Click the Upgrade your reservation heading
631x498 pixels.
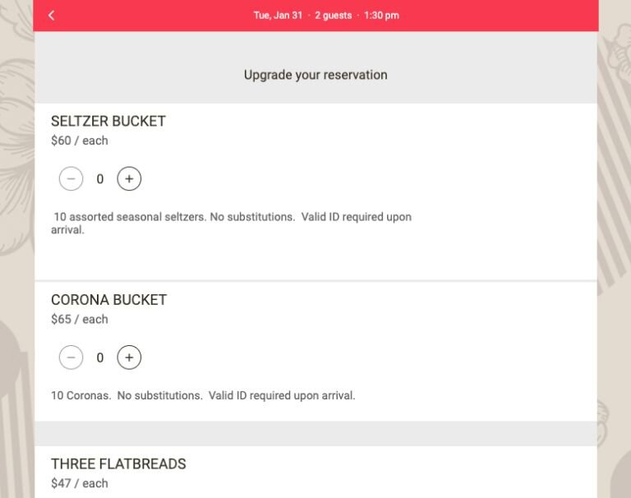315,75
